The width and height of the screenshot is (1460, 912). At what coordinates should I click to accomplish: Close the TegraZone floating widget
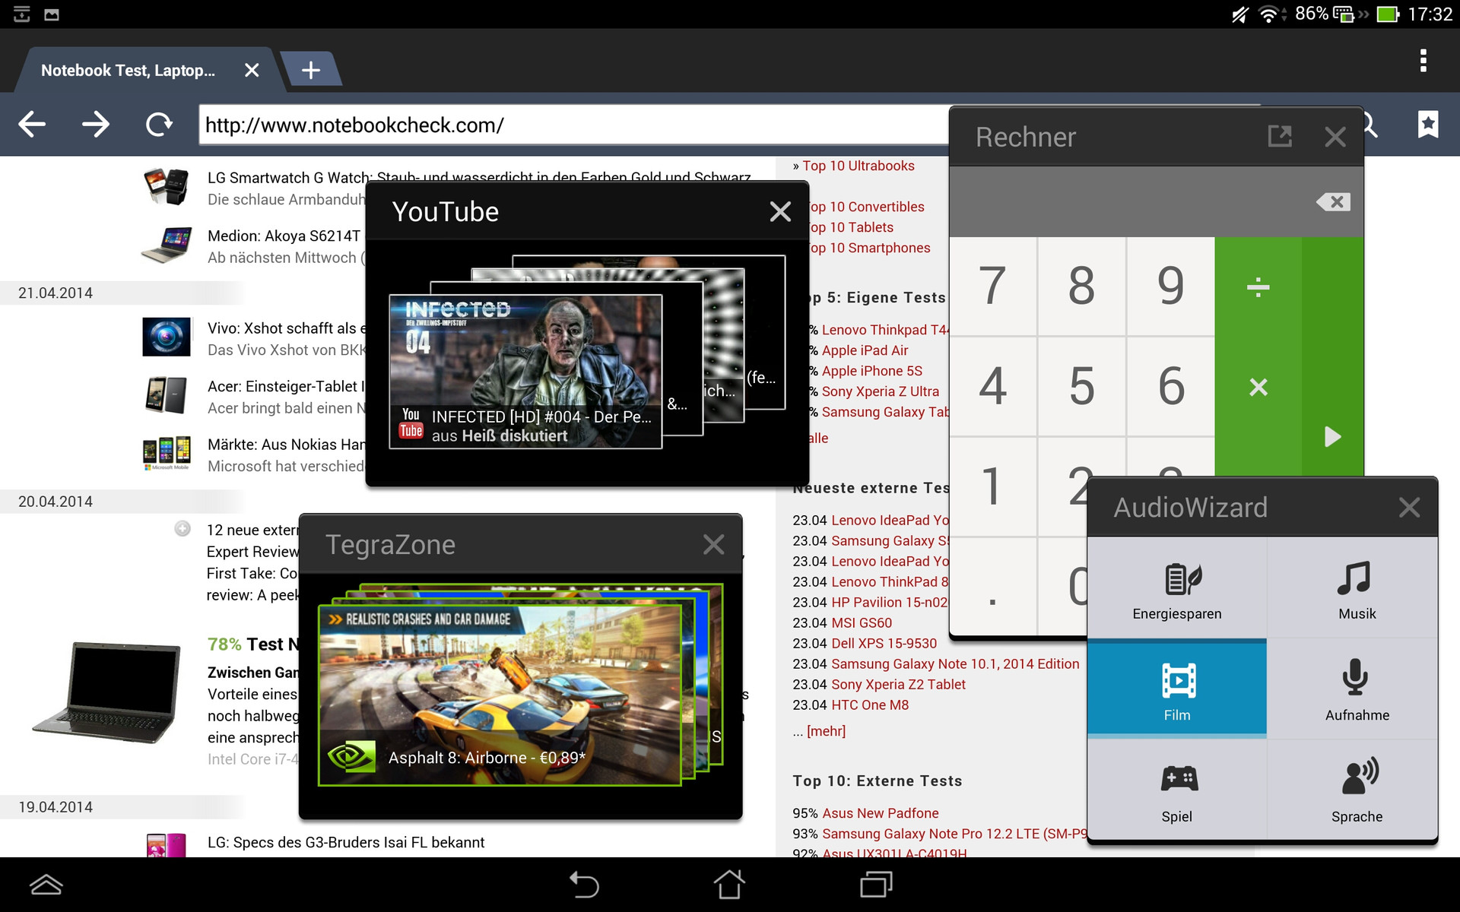(x=713, y=544)
